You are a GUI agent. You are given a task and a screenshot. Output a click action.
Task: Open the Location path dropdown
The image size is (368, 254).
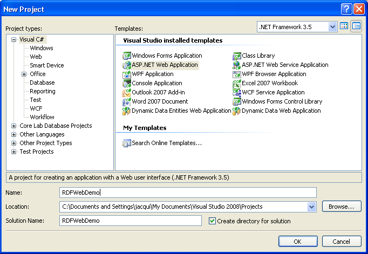point(311,207)
